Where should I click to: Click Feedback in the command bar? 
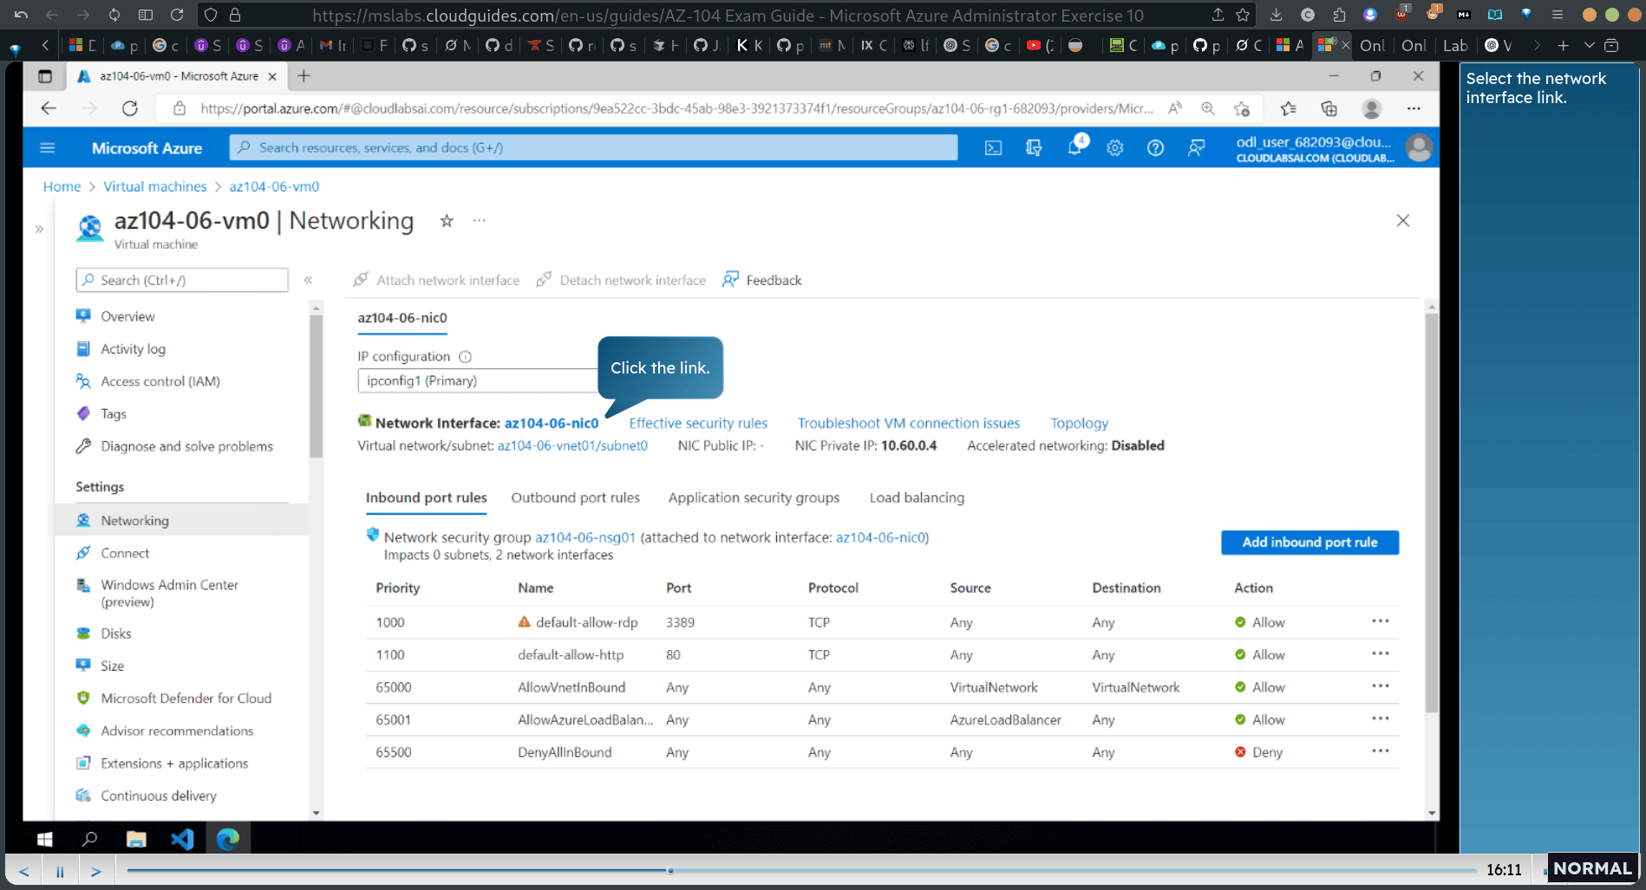761,280
